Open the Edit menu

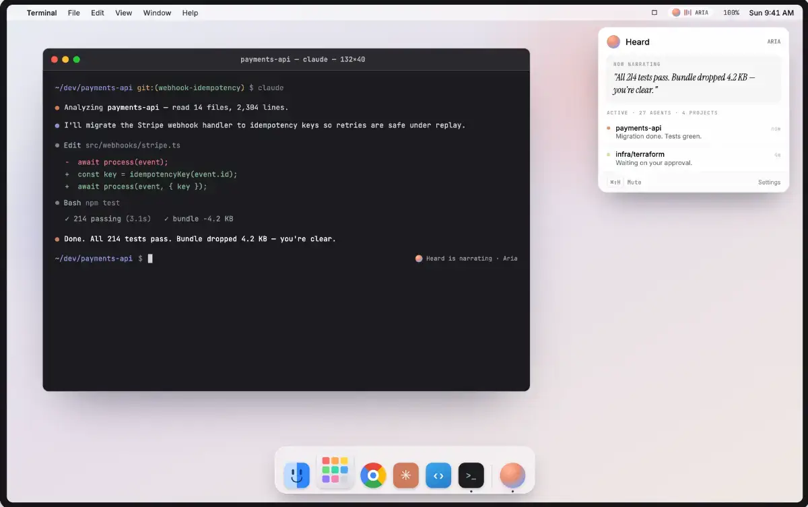98,13
